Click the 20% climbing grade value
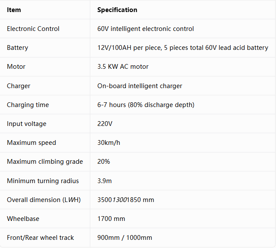The height and width of the screenshot is (248, 276). [x=104, y=162]
